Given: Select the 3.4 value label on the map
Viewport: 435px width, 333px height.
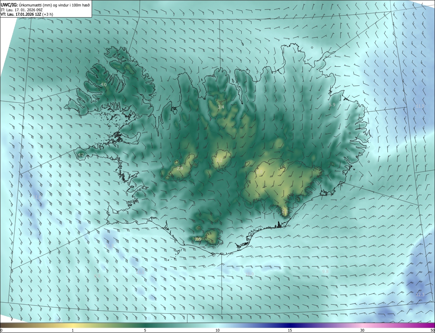Looking at the screenshot, I should 221,107.
